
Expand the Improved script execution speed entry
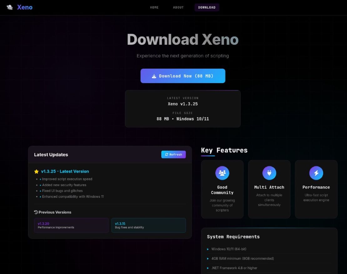pos(67,179)
